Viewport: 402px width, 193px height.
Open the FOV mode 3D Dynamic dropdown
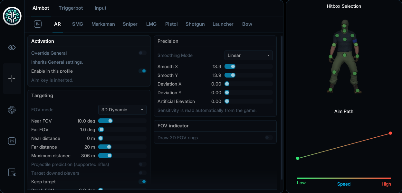(x=122, y=110)
